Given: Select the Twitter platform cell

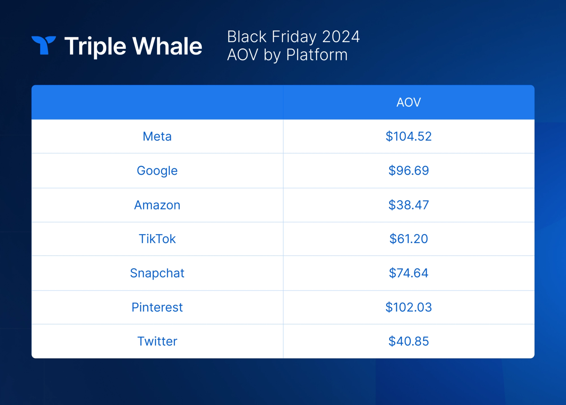Looking at the screenshot, I should click(x=157, y=341).
